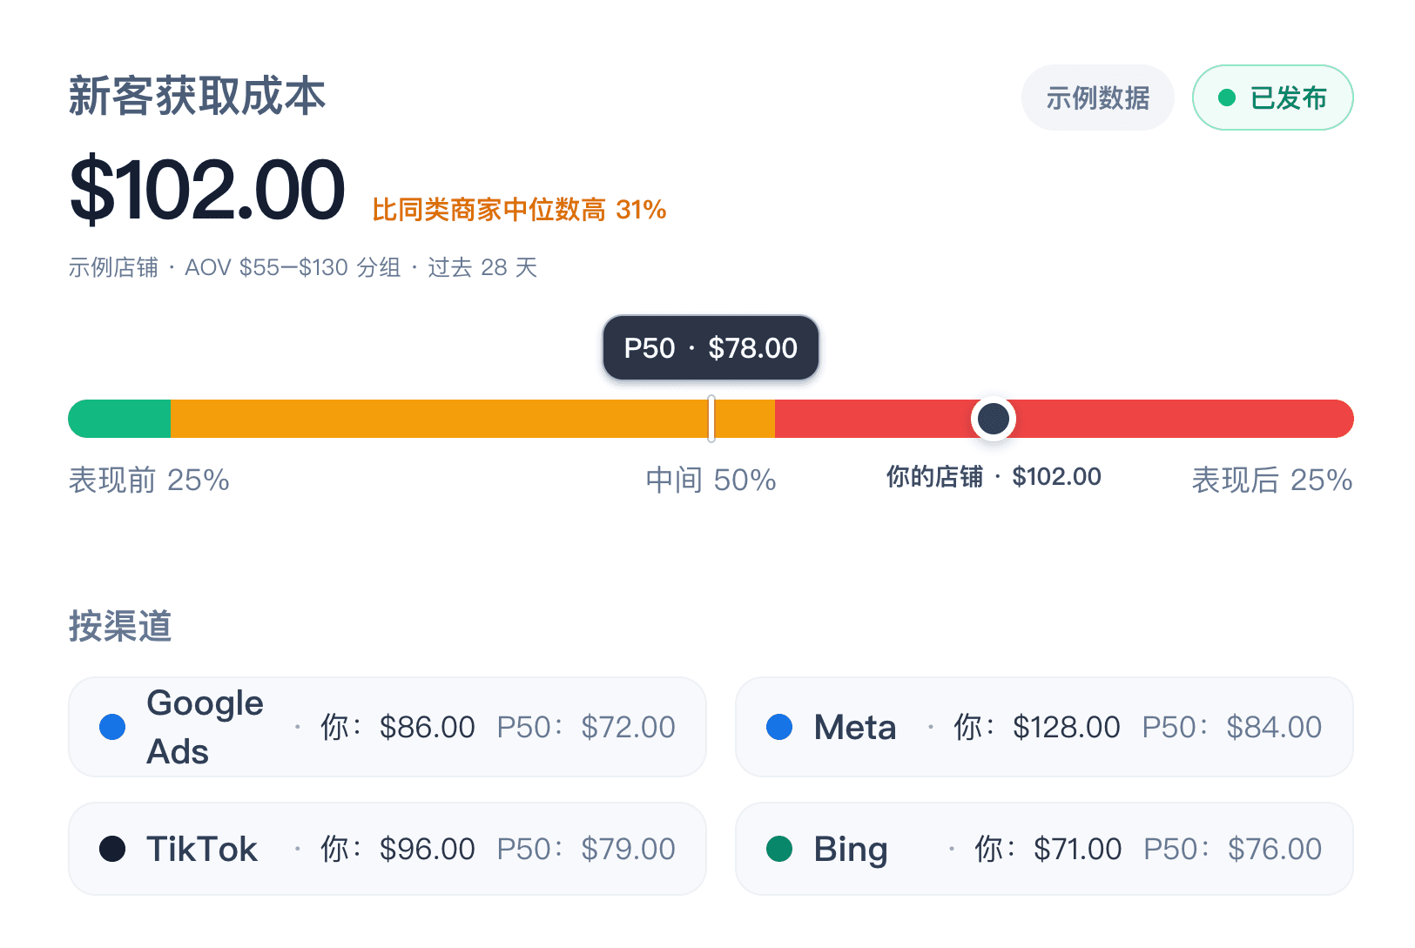Open the Bing channel card
1415x948 pixels.
(1044, 849)
